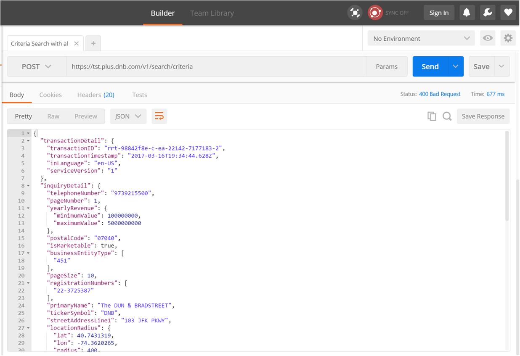520x356 pixels.
Task: Click registration number "22-3725387"
Action: pyautogui.click(x=74, y=290)
